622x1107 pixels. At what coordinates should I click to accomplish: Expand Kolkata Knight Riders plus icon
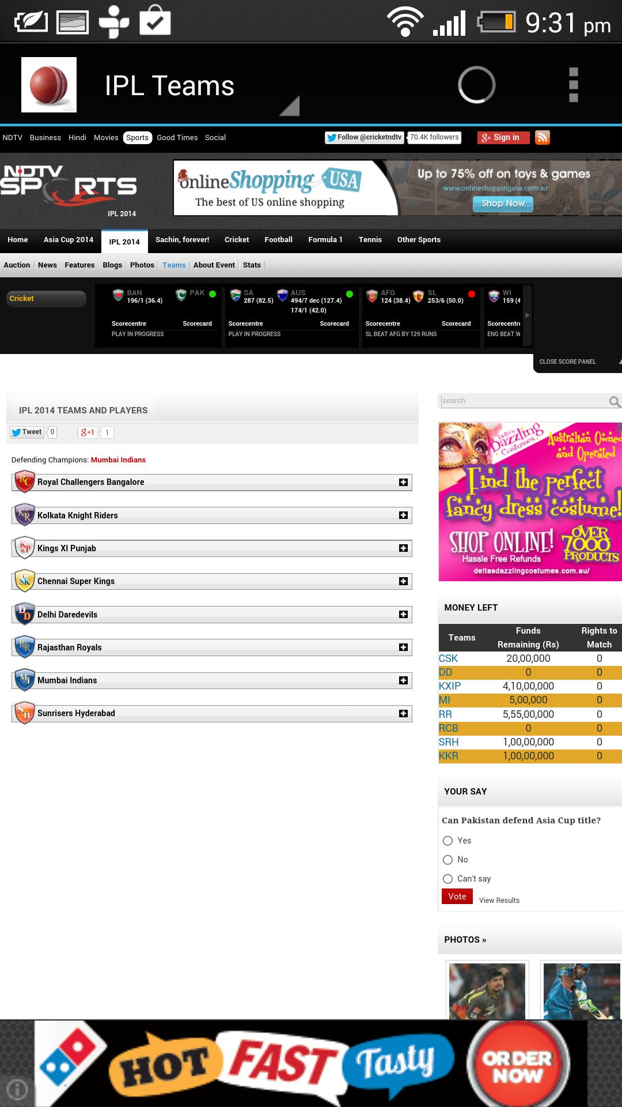point(403,515)
